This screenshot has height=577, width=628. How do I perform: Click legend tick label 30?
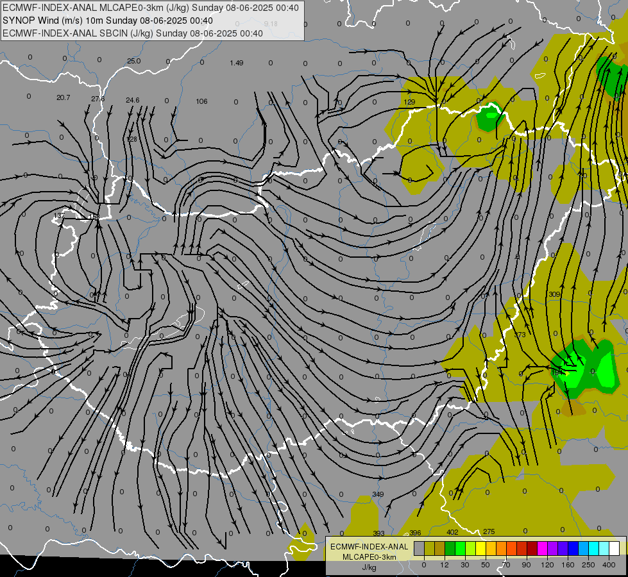point(465,565)
